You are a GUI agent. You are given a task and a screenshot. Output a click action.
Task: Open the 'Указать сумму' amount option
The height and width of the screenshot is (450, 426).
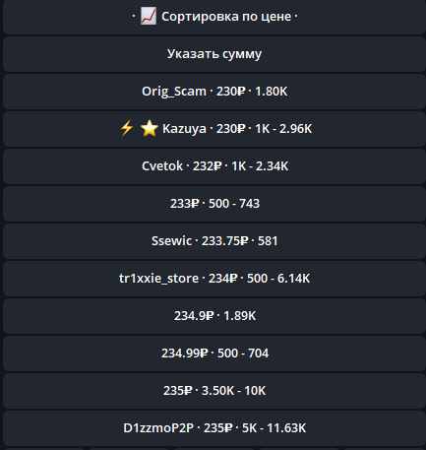(x=214, y=54)
